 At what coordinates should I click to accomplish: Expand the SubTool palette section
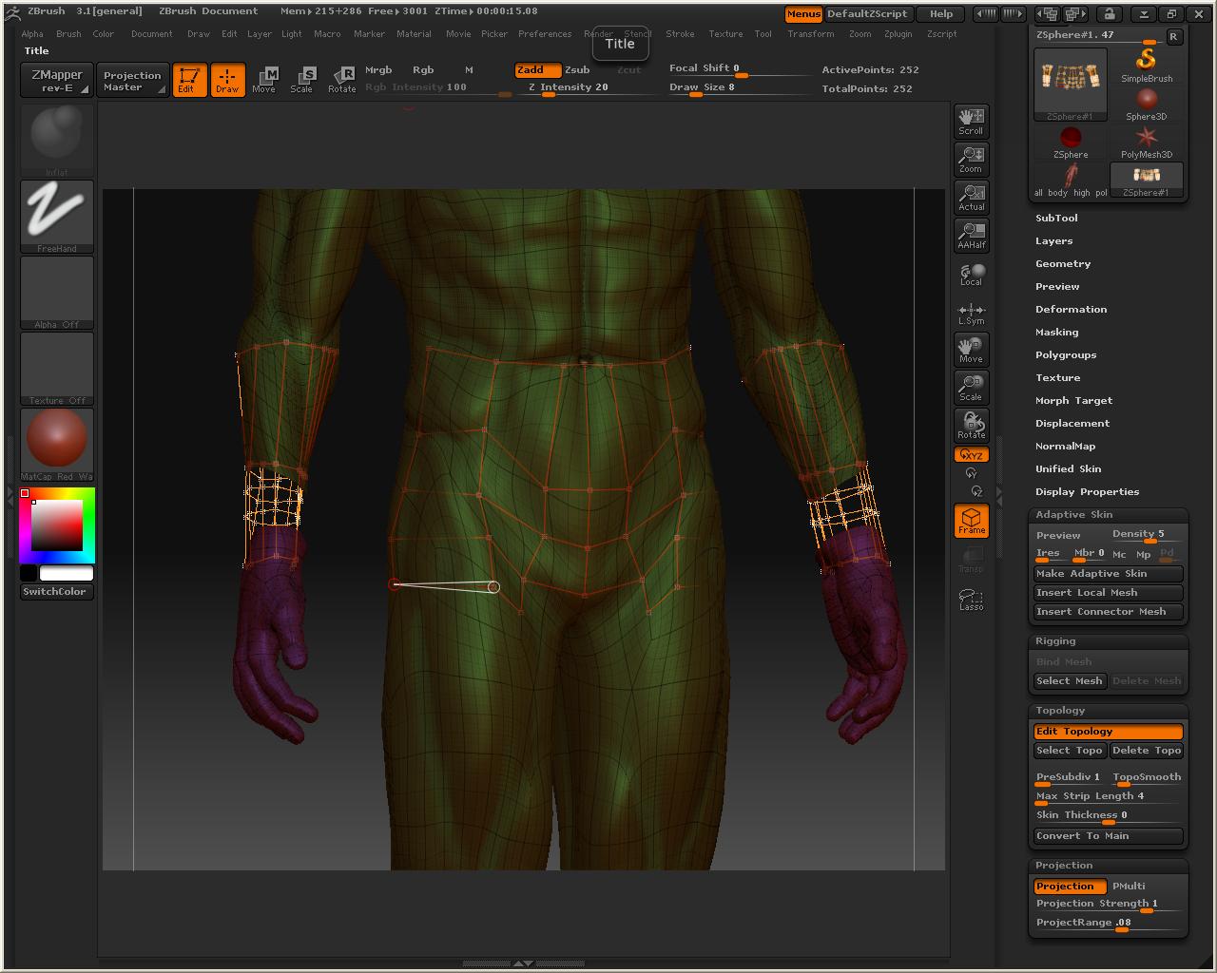[x=1056, y=219]
